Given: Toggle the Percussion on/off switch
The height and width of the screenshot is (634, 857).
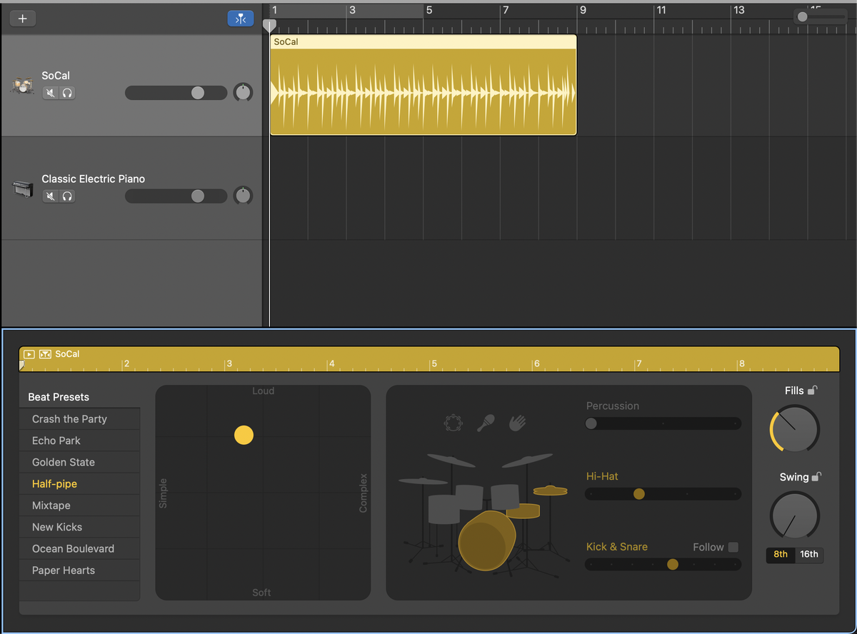Looking at the screenshot, I should tap(591, 423).
